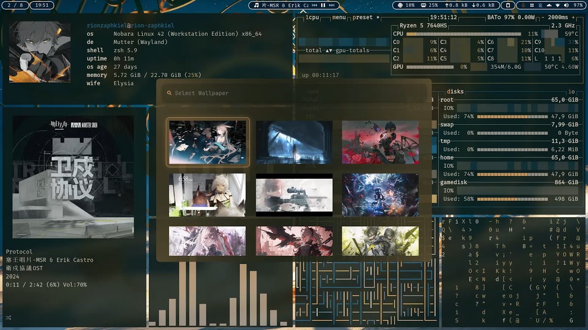Choose the red roses winged character wallpaper
588x330 pixels.
(x=380, y=142)
